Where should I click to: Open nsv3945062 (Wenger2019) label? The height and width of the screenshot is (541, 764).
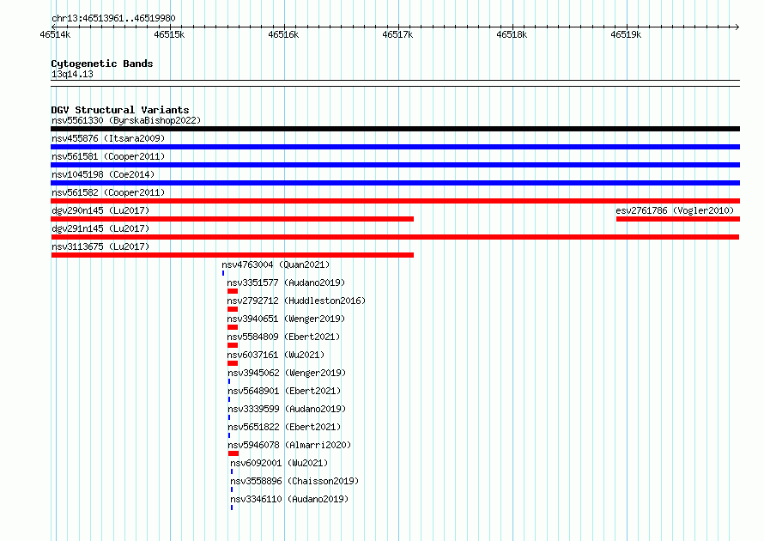coord(287,373)
